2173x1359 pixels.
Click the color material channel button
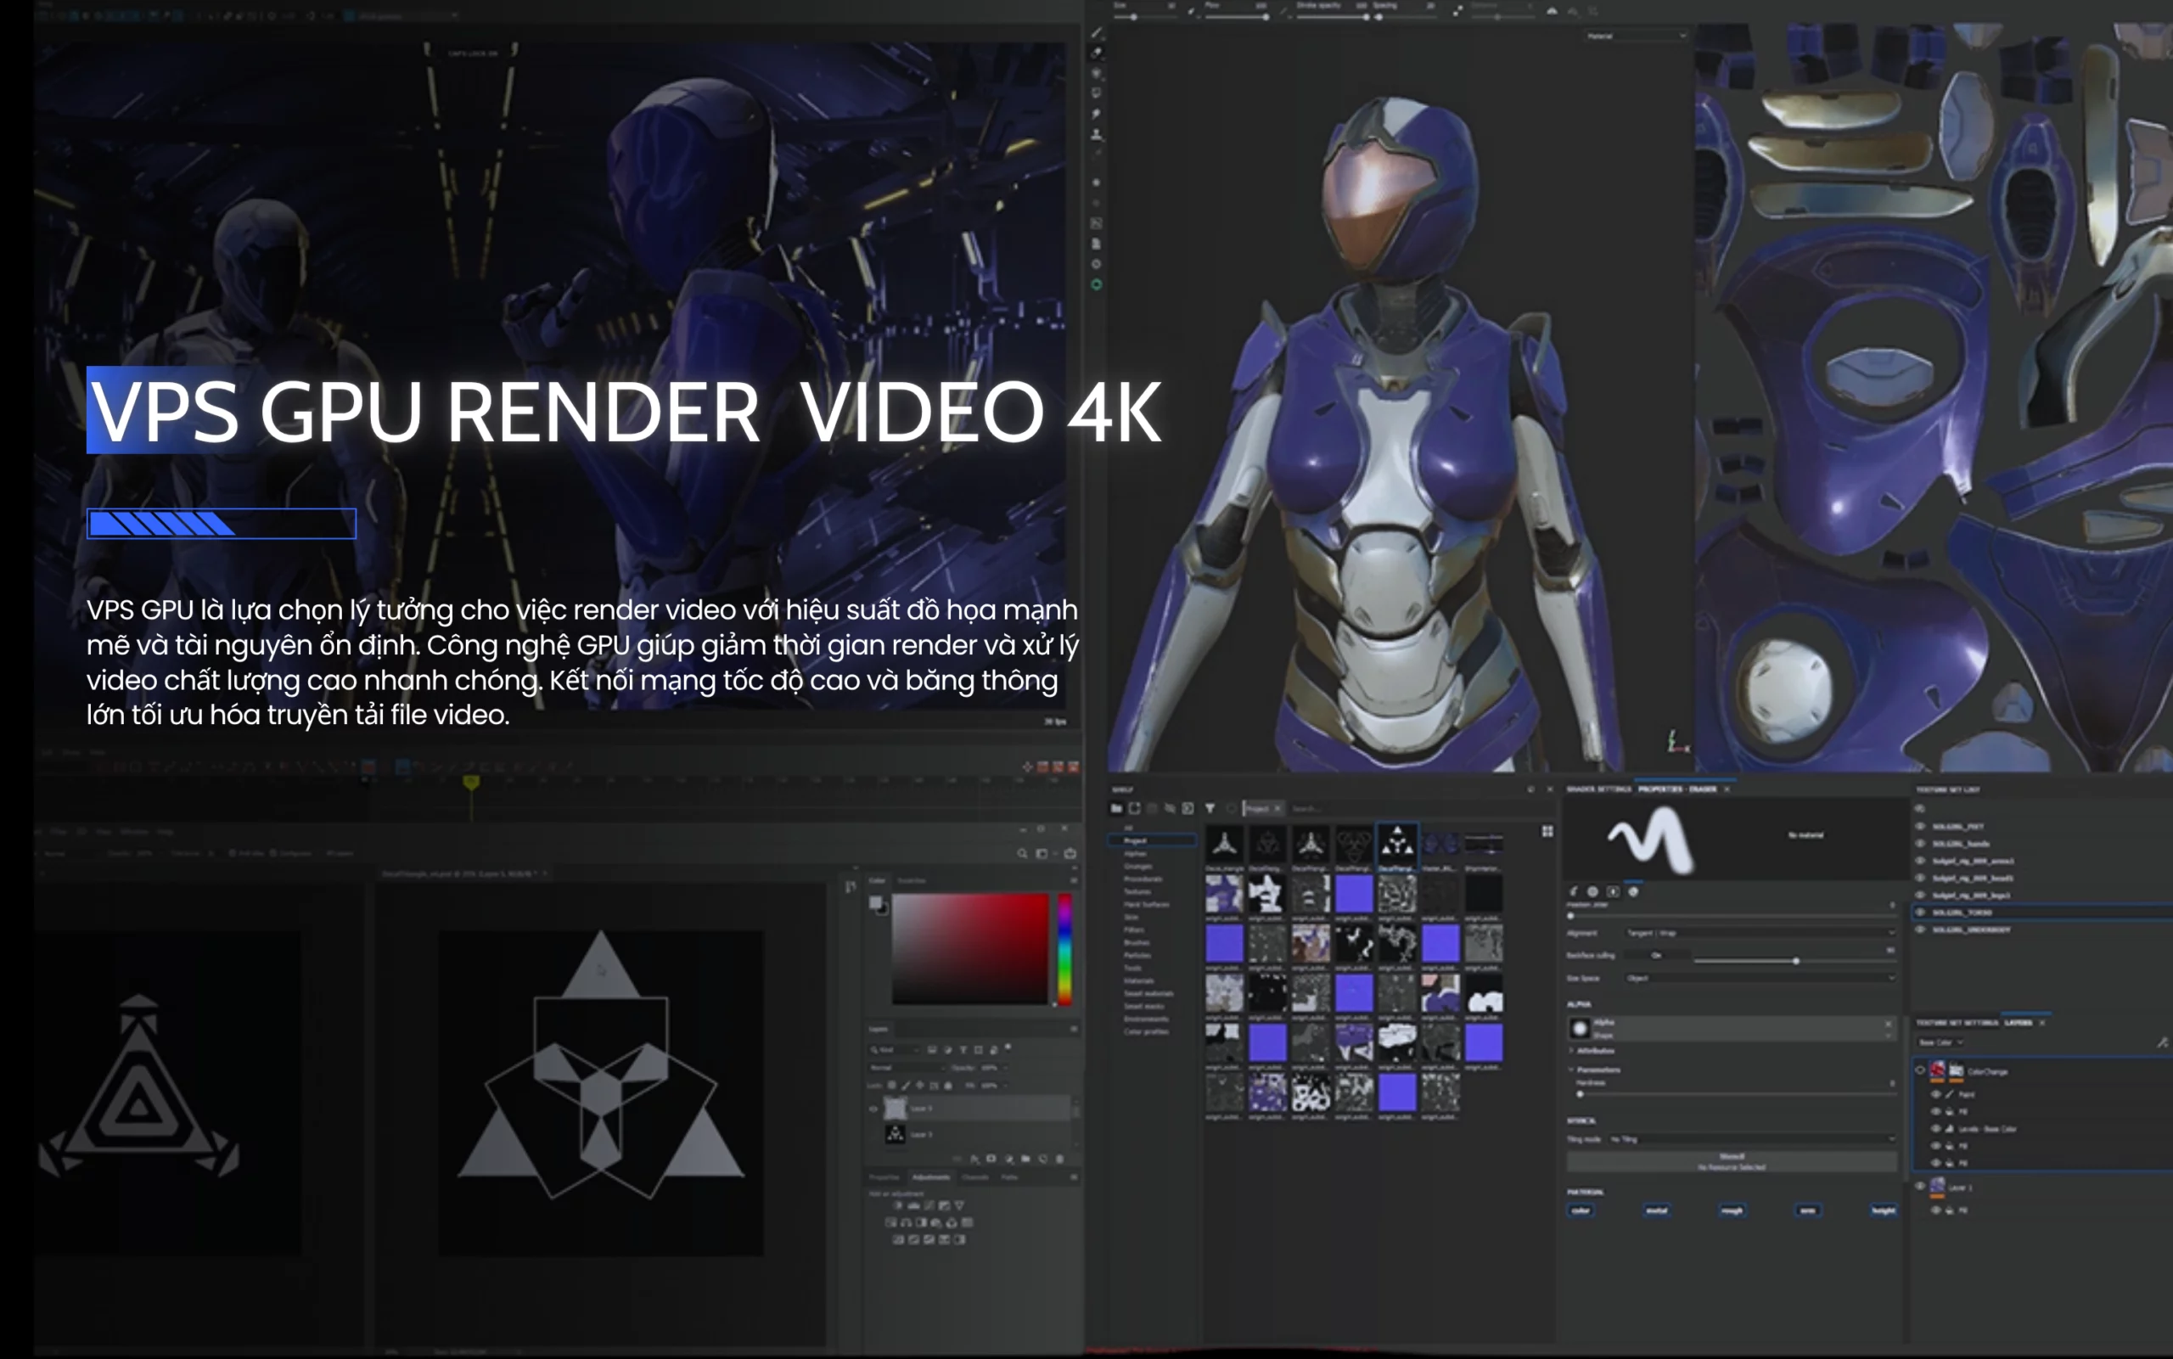1581,1210
